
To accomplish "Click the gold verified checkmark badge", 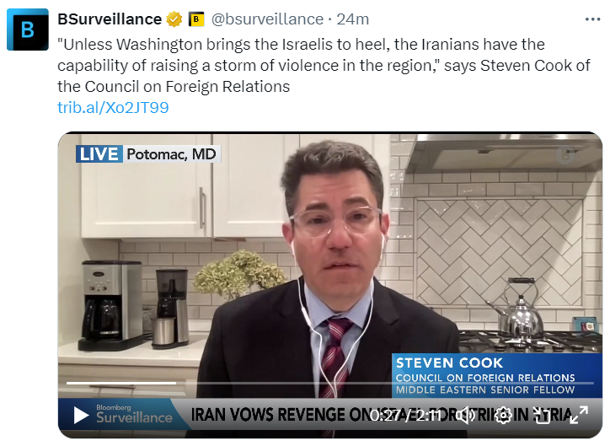I will click(x=174, y=19).
